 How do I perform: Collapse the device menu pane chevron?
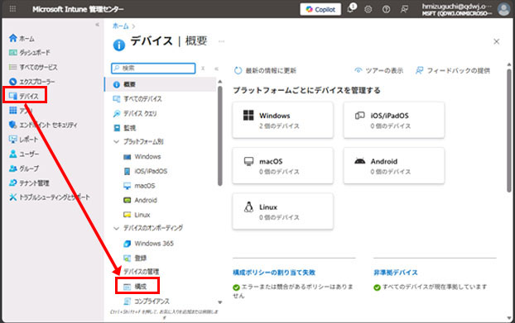216,69
